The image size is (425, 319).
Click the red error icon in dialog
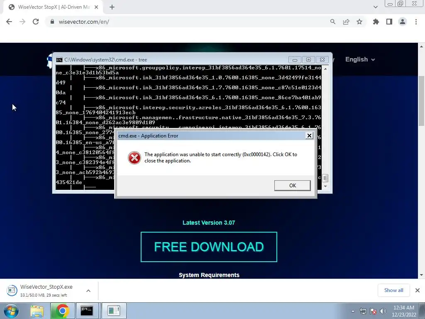134,157
